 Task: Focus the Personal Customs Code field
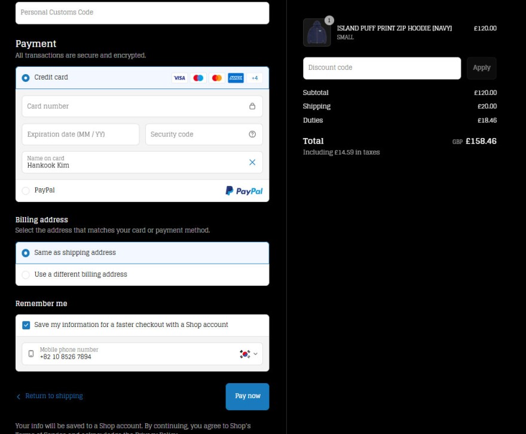[x=142, y=13]
